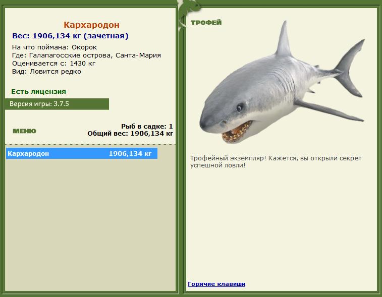The image size is (382, 297).
Task: Click the Кархародон fish title
Action: pyautogui.click(x=92, y=25)
